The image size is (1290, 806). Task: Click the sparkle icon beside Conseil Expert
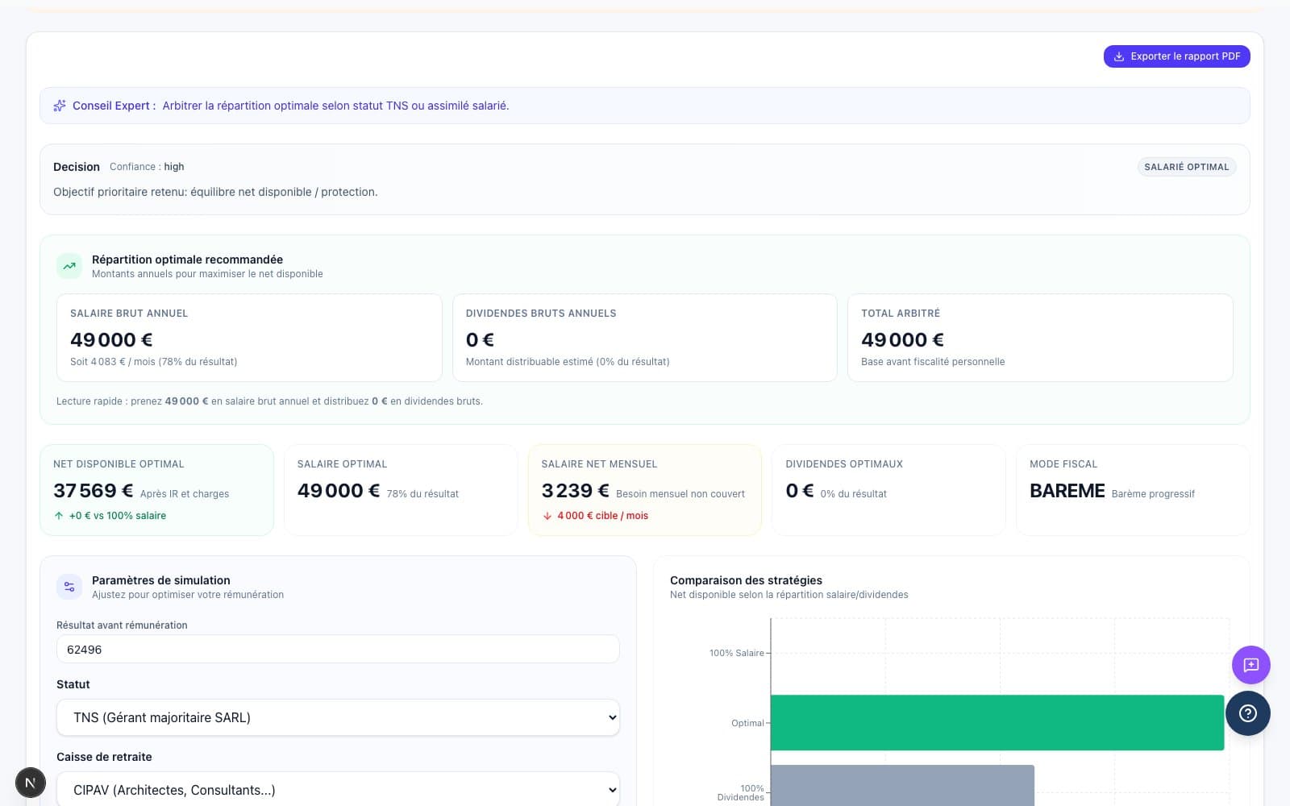pos(60,106)
